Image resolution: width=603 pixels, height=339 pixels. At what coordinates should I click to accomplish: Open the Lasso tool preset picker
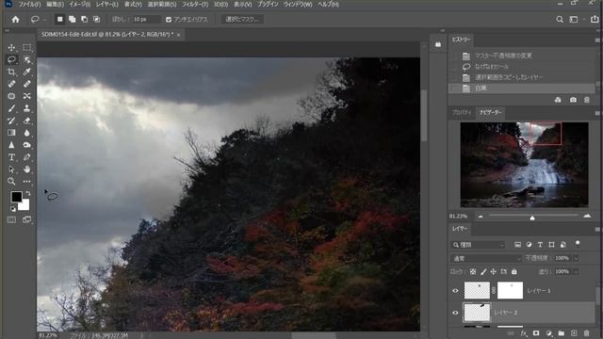point(39,19)
